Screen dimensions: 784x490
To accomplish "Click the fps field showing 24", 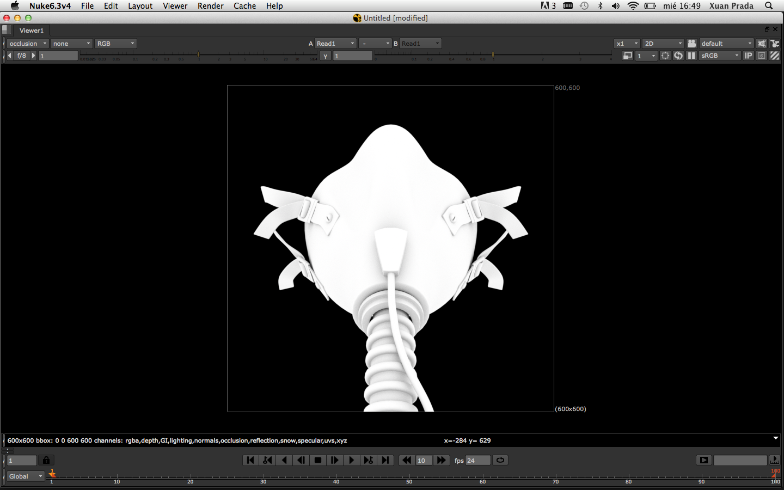I will [478, 461].
